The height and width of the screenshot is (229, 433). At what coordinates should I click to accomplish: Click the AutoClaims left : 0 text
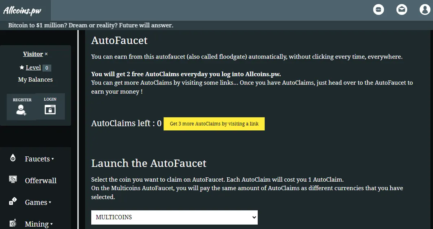click(126, 123)
